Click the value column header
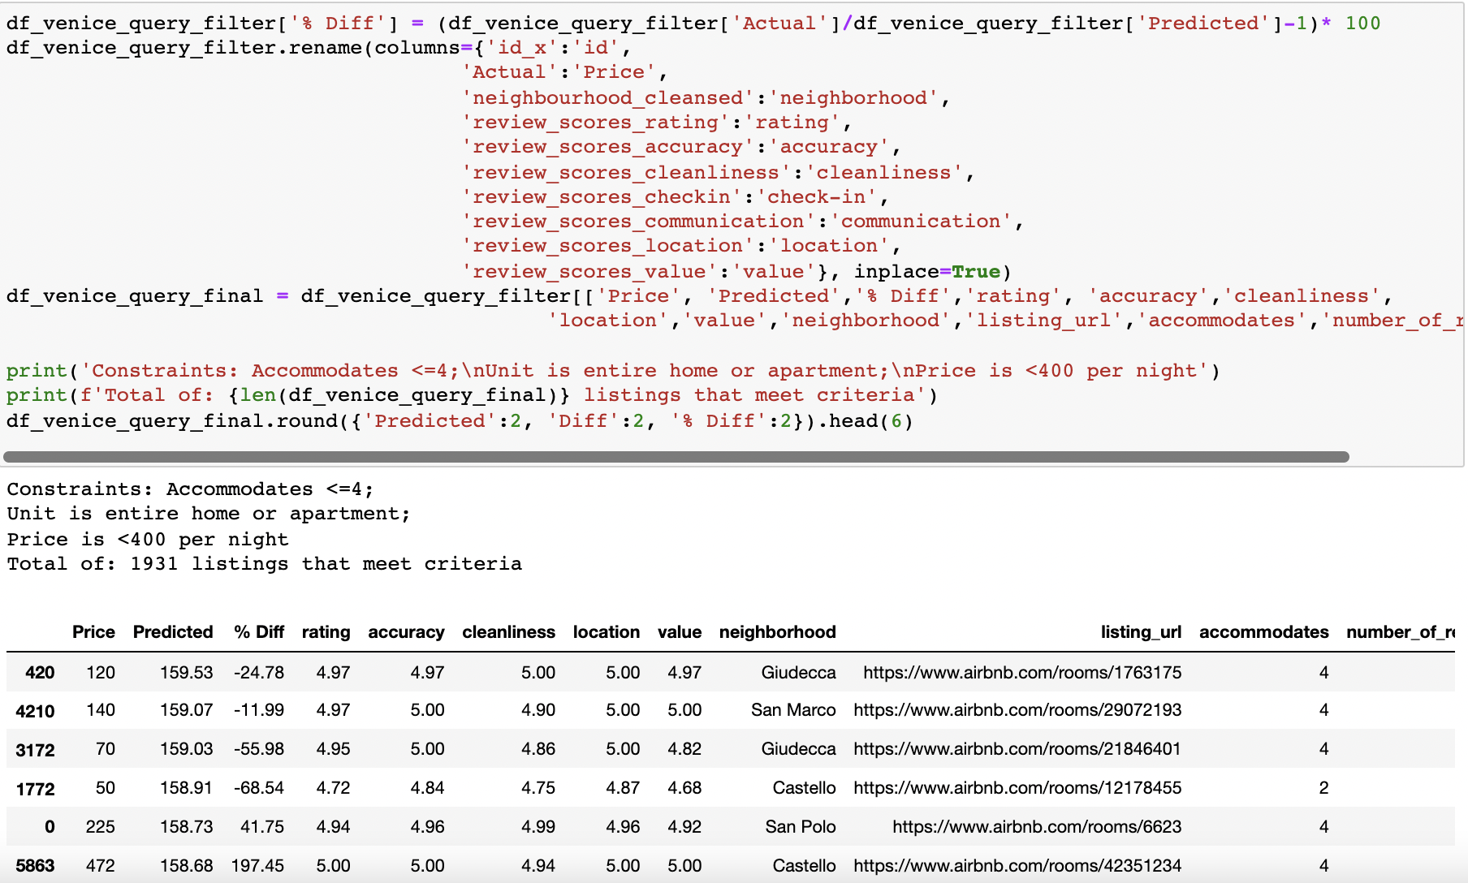 click(680, 632)
